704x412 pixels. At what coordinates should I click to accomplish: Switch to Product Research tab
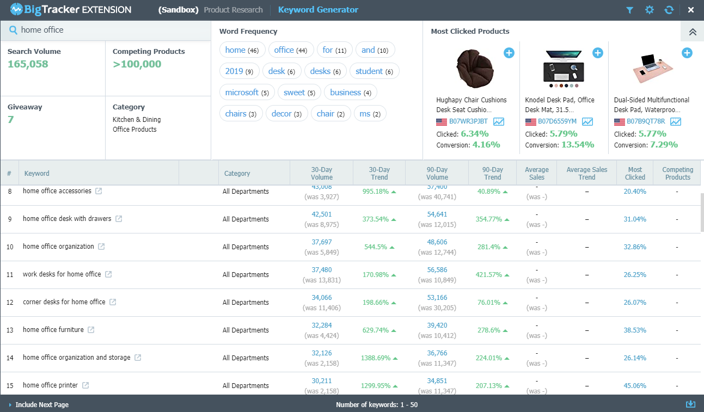pos(233,10)
